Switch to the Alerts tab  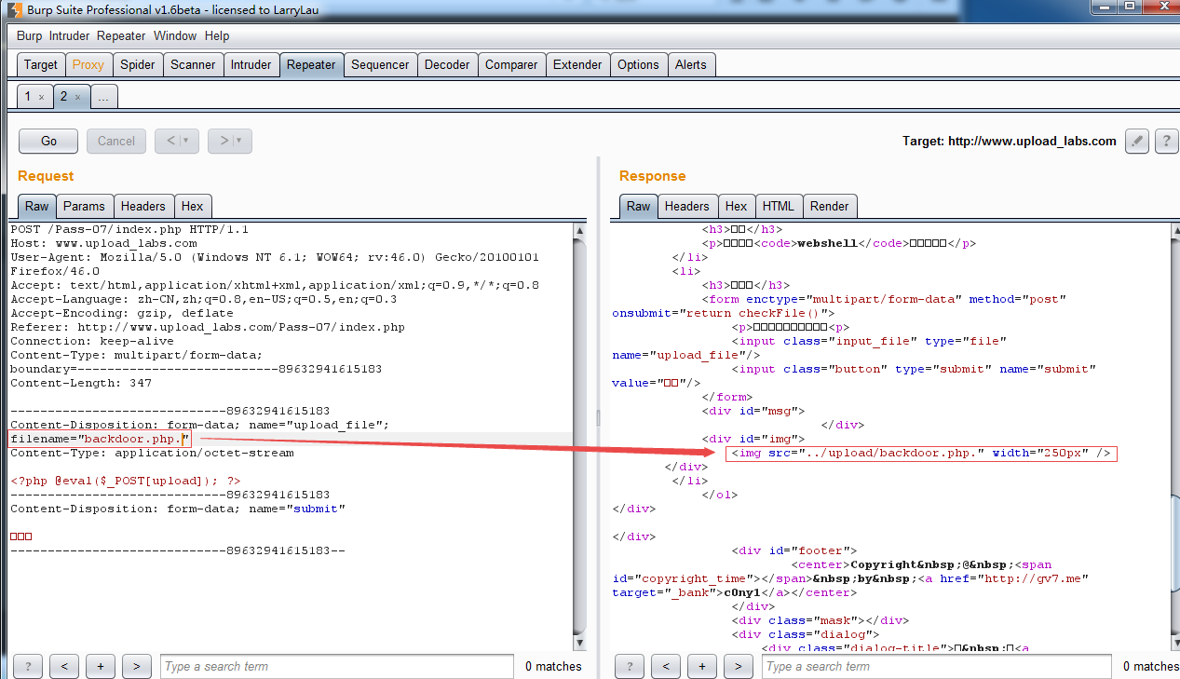coord(691,64)
